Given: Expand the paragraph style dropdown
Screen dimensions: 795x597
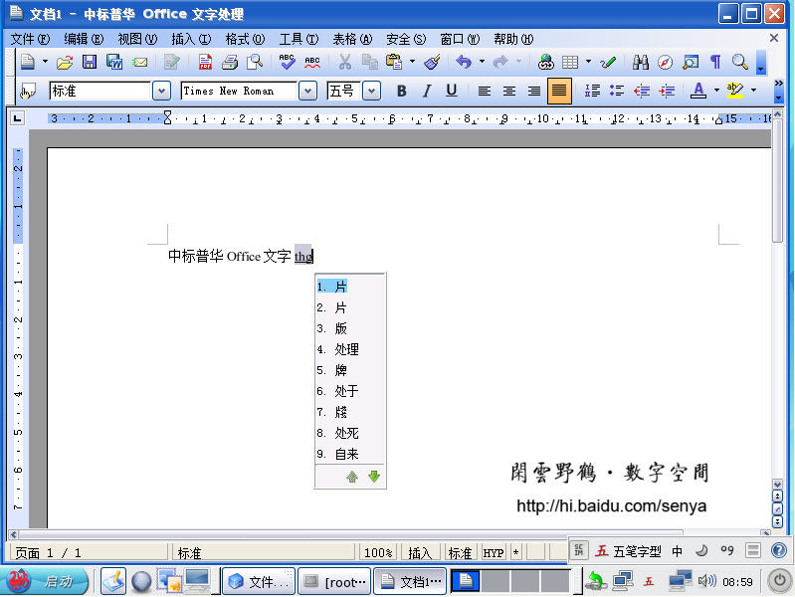Looking at the screenshot, I should 161,92.
